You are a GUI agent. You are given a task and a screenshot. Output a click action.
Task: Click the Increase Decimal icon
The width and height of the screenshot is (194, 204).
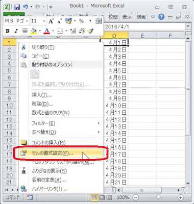pos(73,31)
